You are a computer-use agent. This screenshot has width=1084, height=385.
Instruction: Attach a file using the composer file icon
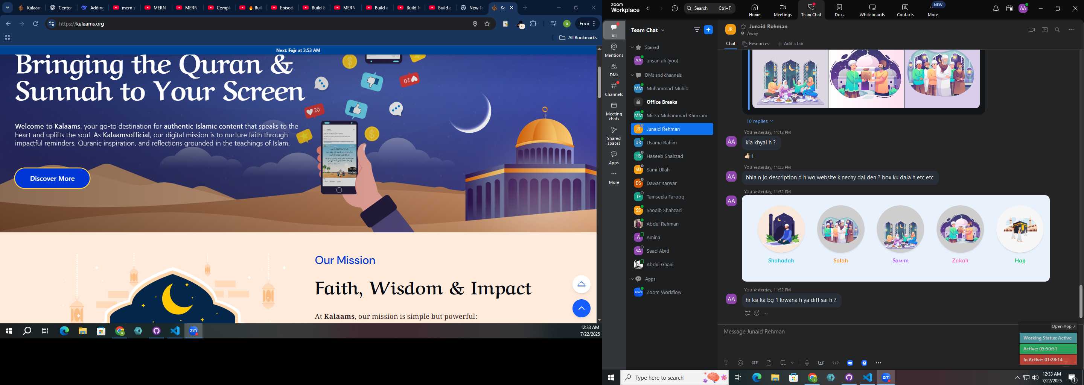(769, 363)
